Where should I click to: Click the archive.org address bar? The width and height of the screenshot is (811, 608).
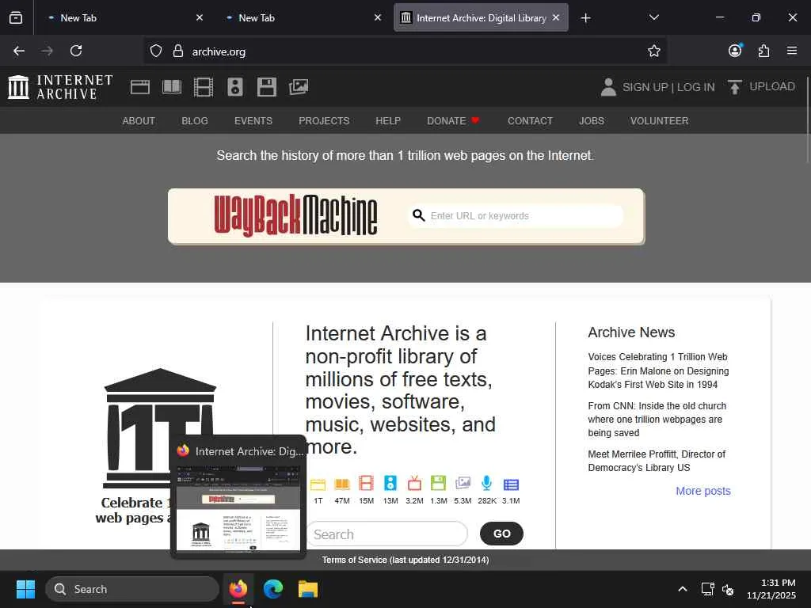point(405,51)
